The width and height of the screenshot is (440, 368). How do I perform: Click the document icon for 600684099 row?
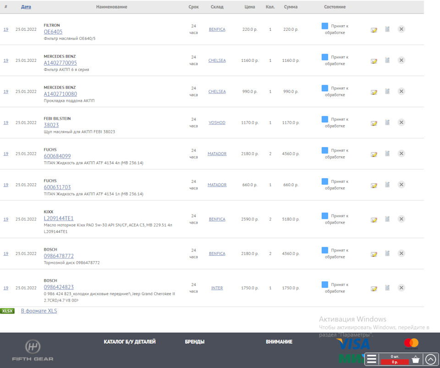(387, 154)
